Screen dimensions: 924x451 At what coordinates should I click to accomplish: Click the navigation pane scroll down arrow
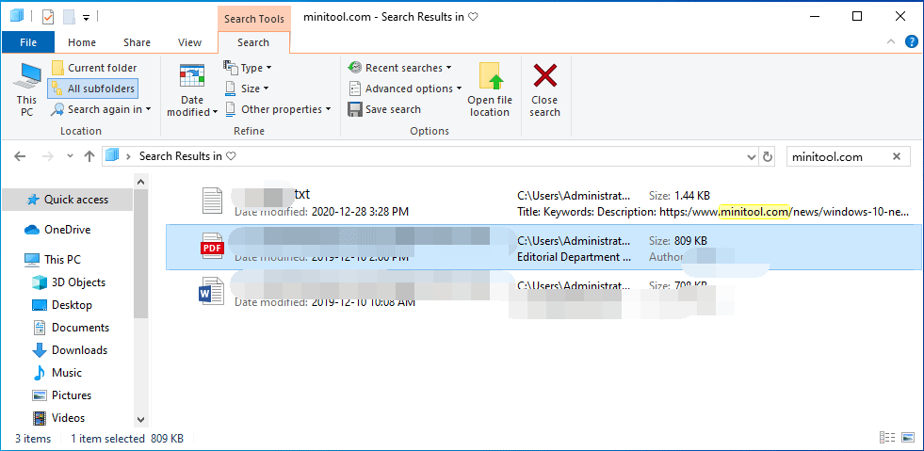coord(141,420)
